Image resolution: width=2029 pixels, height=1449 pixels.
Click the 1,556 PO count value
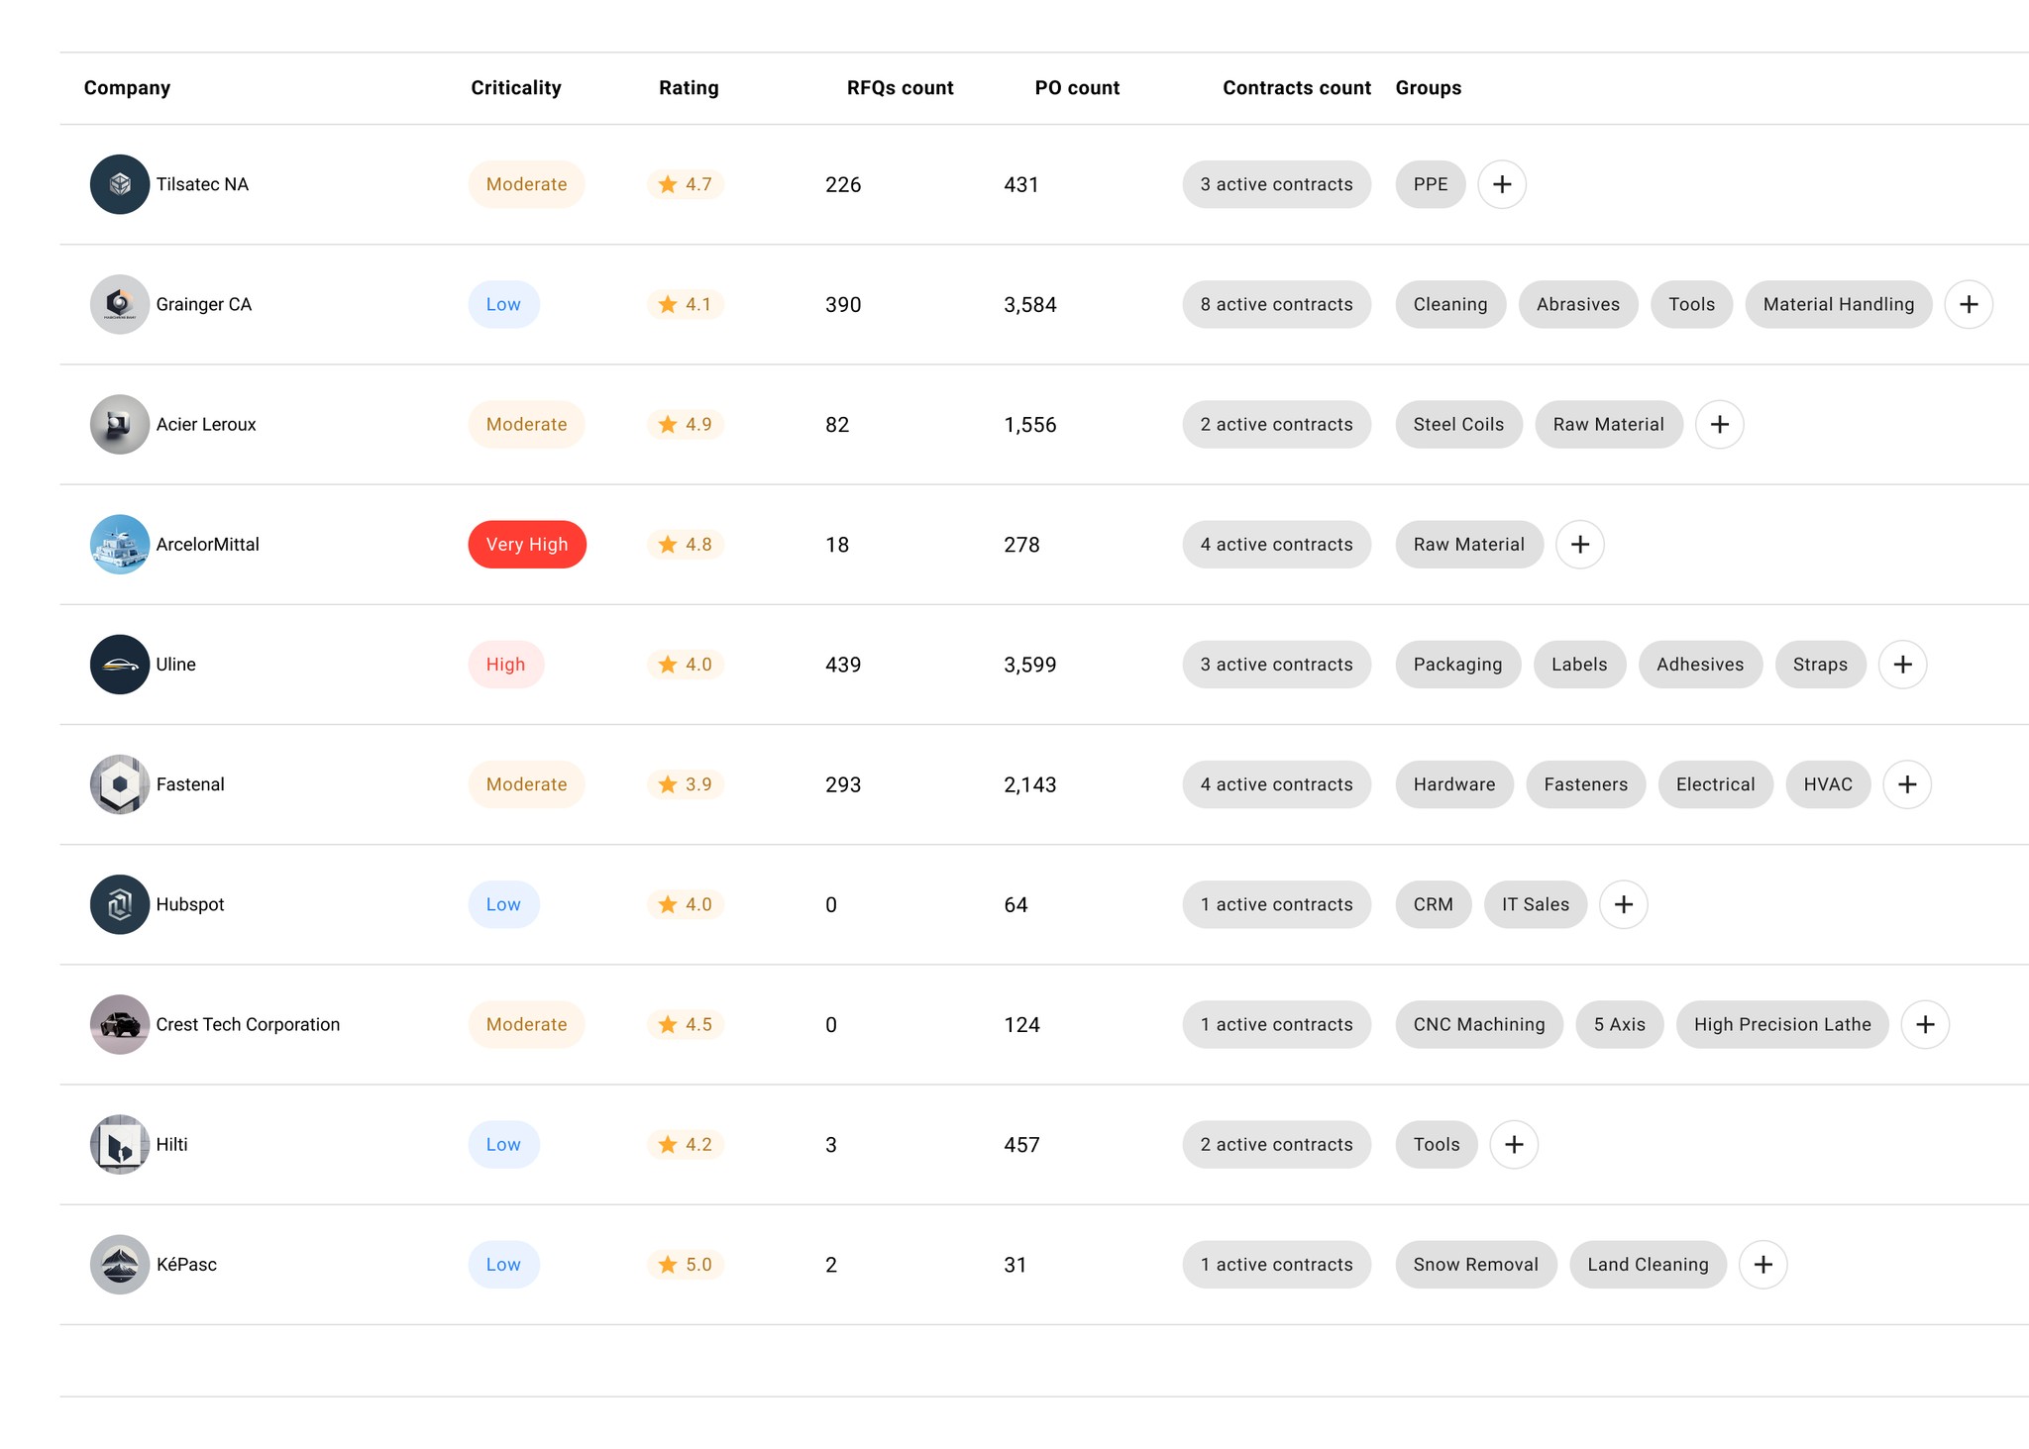click(1030, 424)
